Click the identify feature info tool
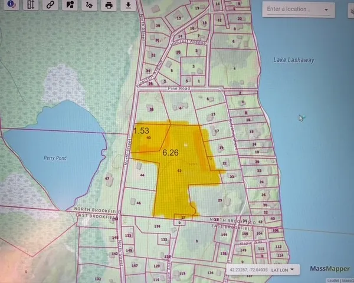Screen dimensions: 354x283 [x=11, y=5]
